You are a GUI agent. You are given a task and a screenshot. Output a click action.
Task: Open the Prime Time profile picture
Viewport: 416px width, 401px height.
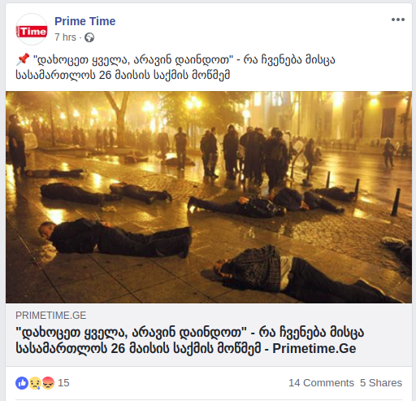click(32, 29)
